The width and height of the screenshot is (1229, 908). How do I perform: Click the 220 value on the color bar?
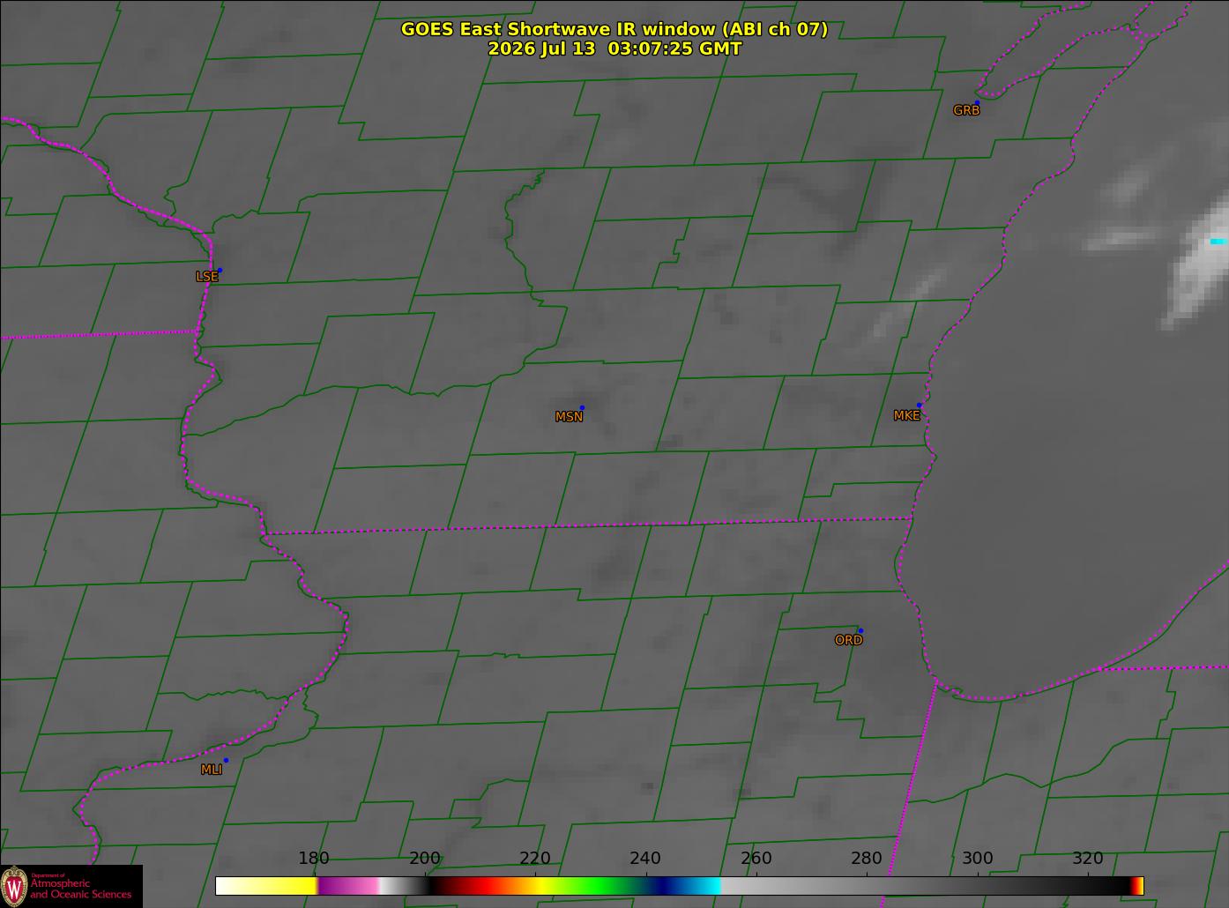[x=535, y=858]
